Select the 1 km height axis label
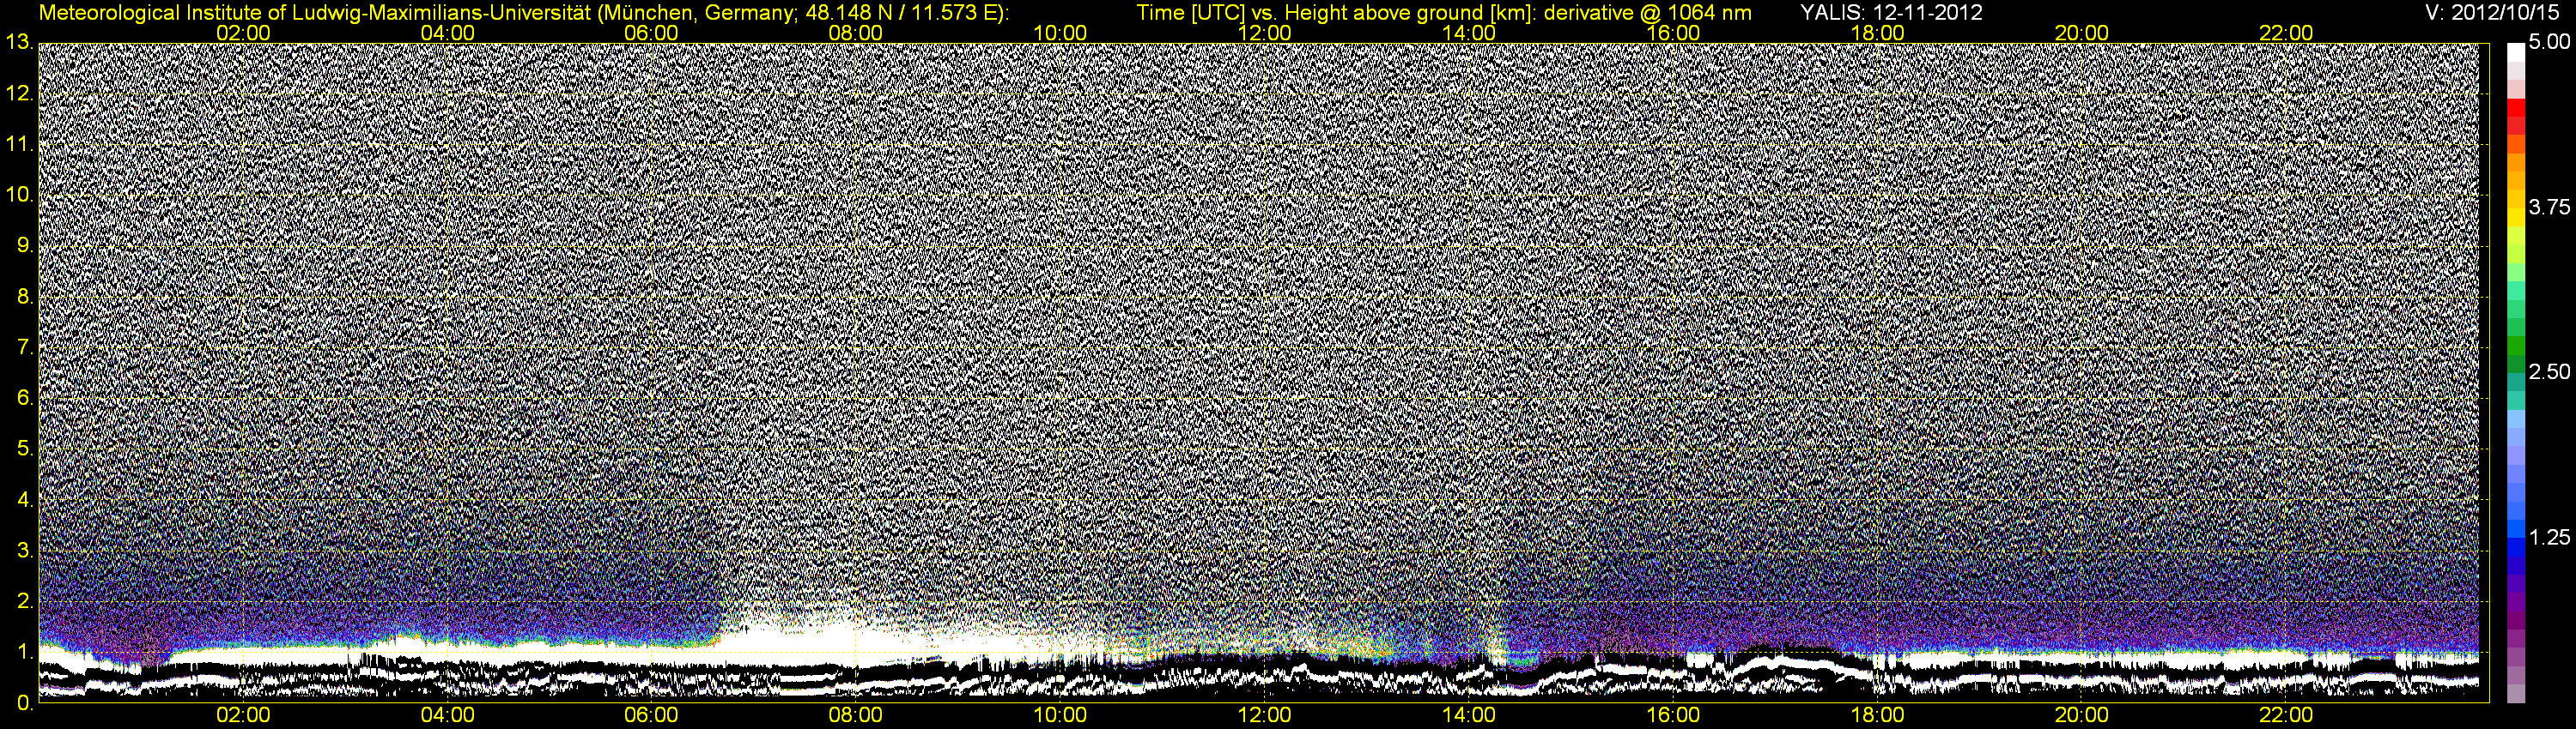The width and height of the screenshot is (2576, 729). pos(25,654)
